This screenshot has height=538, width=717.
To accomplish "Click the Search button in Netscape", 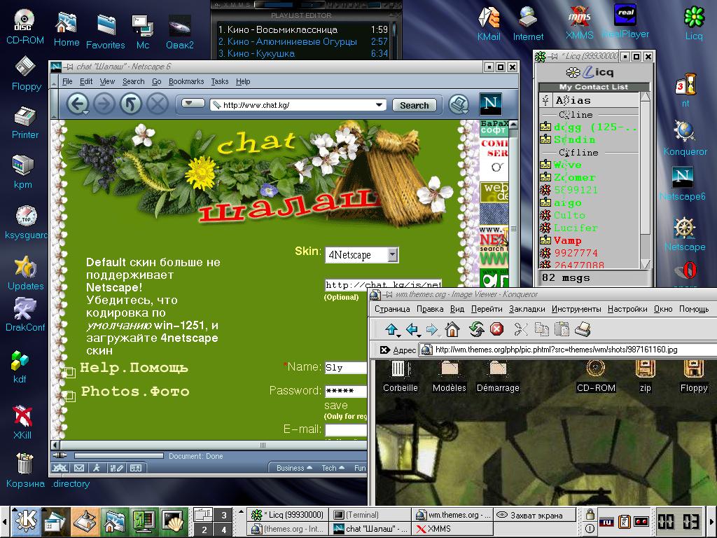I will 414,105.
